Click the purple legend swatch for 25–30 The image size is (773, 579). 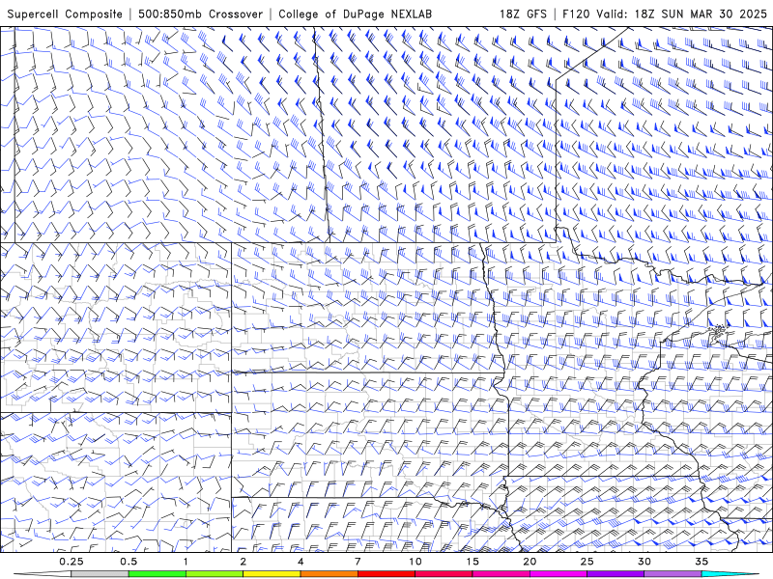coord(616,574)
